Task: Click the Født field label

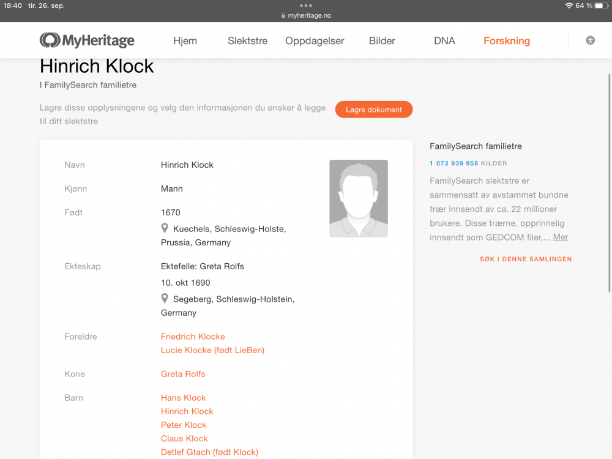Action: click(x=73, y=212)
